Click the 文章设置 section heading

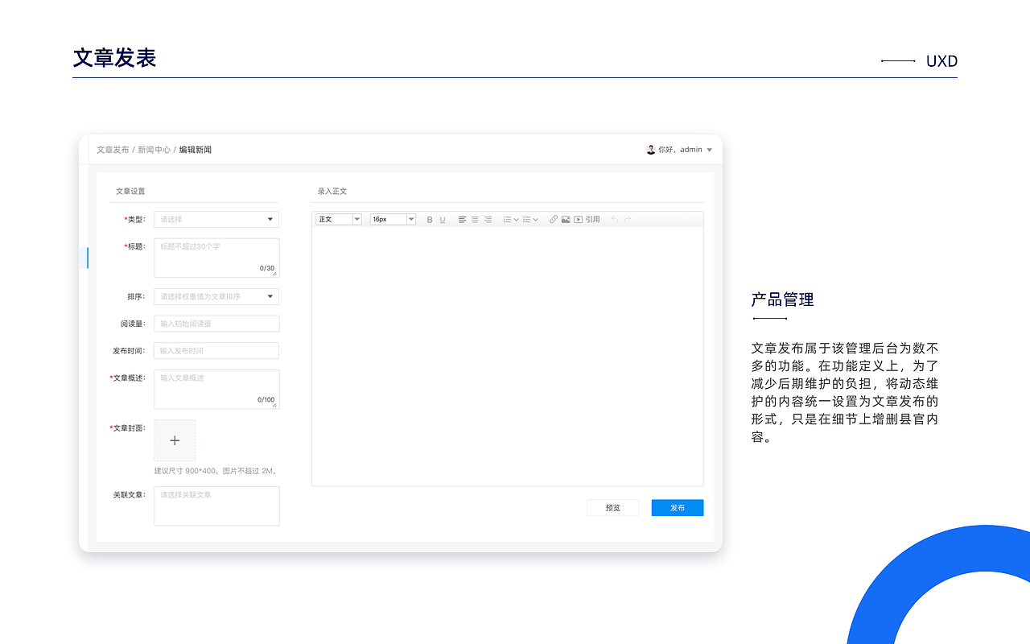pyautogui.click(x=130, y=192)
